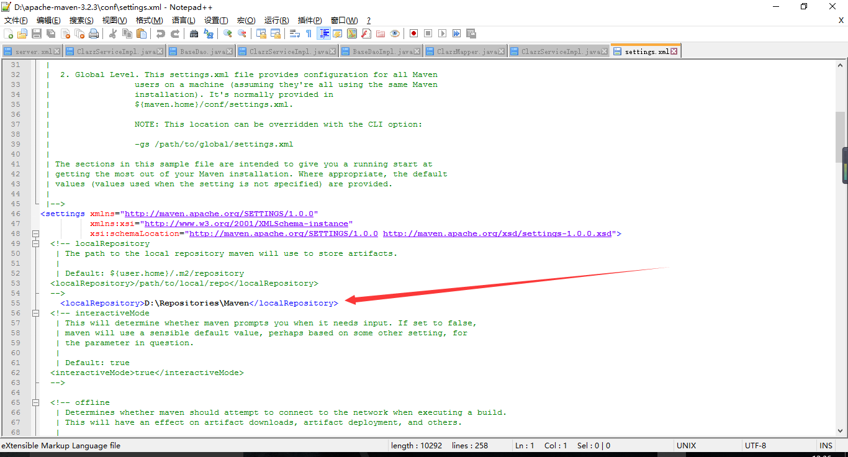
Task: Click the Save file icon
Action: [37, 34]
